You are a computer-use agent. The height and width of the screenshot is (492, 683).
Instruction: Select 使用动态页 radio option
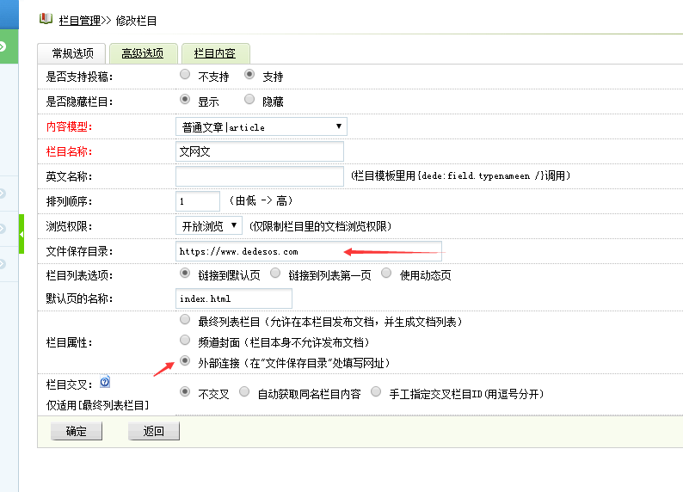pos(386,273)
